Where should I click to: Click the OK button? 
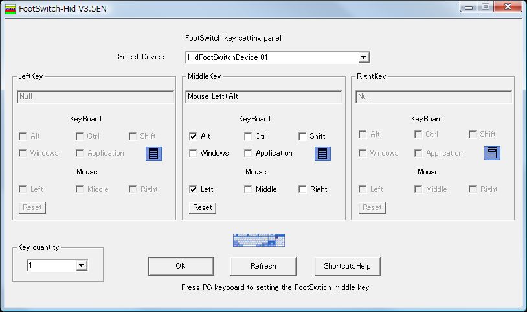[181, 266]
